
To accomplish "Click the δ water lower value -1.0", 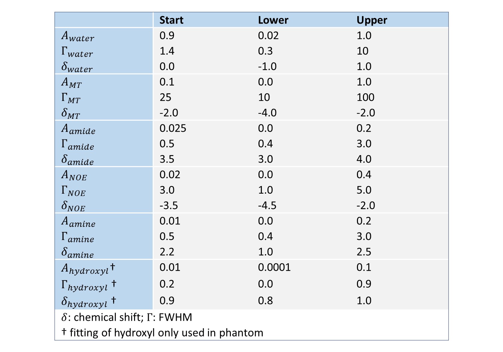I will [267, 67].
